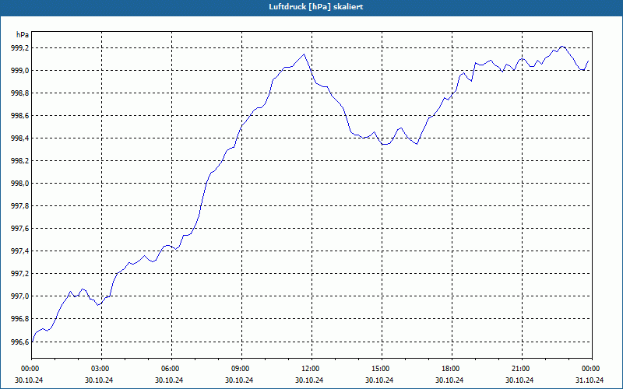Select the 30.10.24 date under 18:00
The width and height of the screenshot is (623, 389).
coord(449,380)
